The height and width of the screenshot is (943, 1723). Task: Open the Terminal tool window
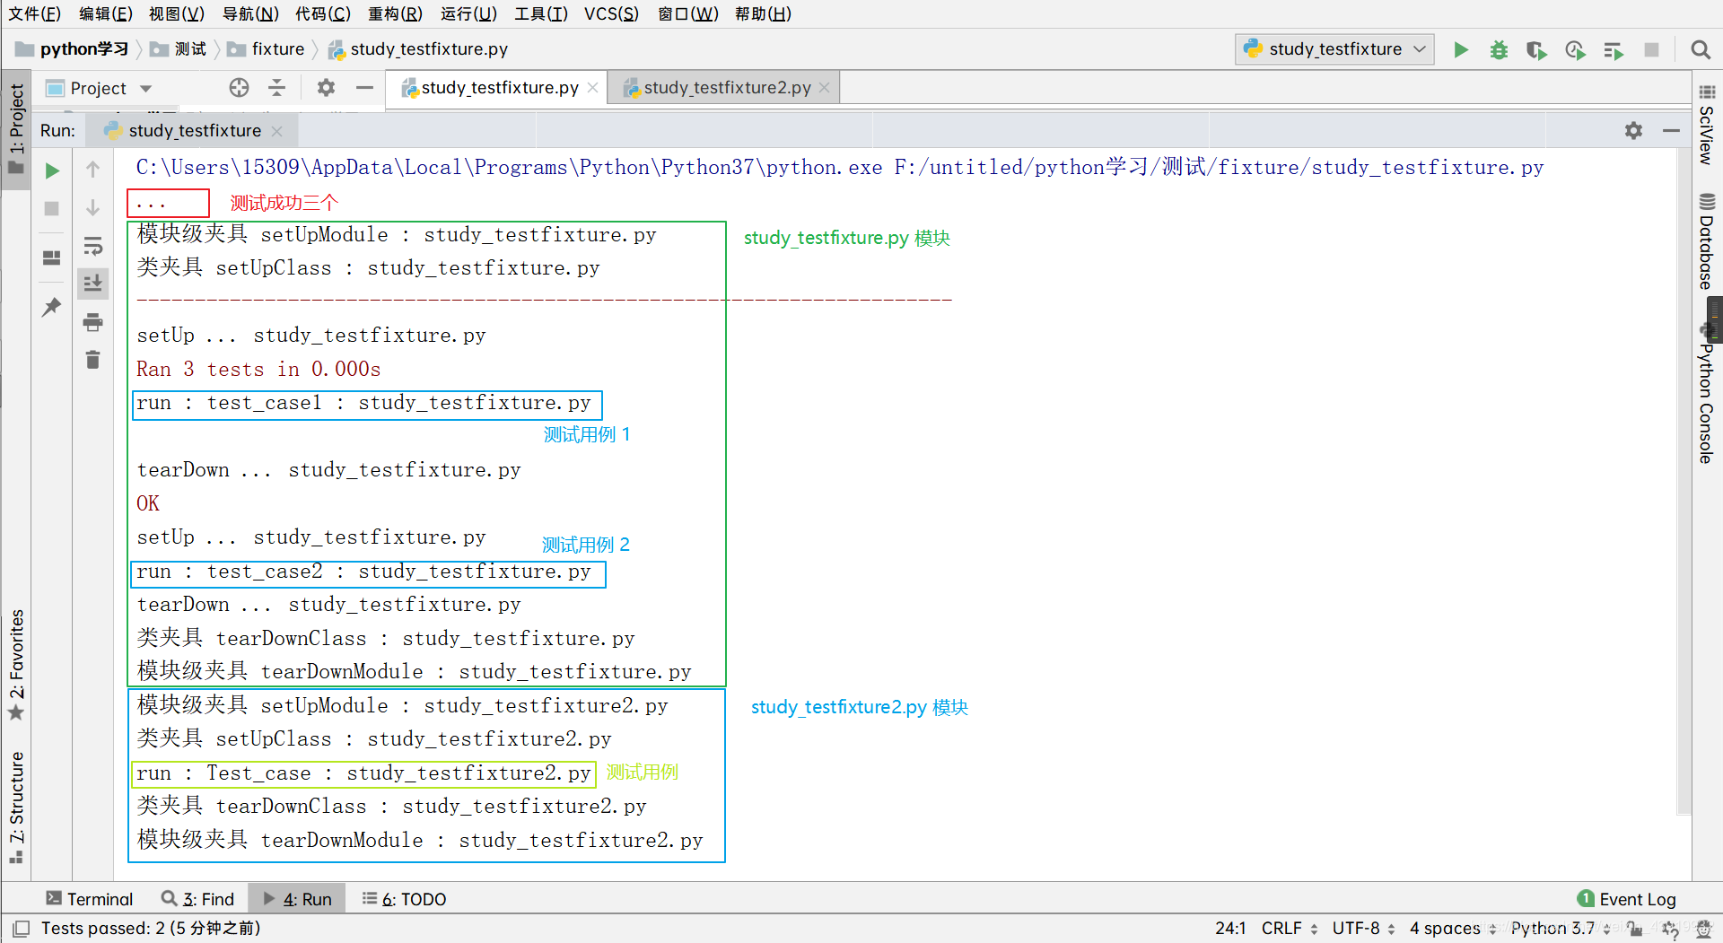tap(89, 899)
